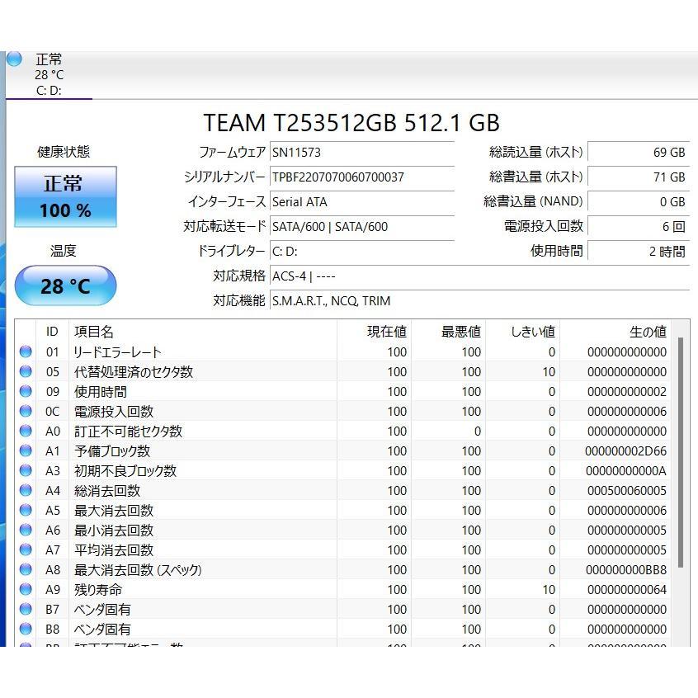Click raw value 000000000064

pyautogui.click(x=627, y=590)
